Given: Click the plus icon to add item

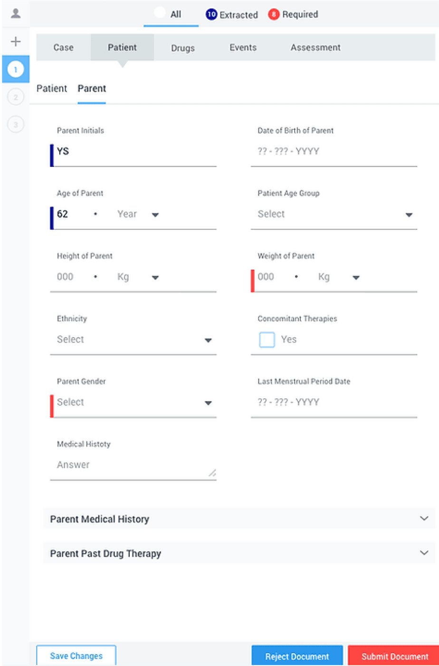Looking at the screenshot, I should click(16, 42).
